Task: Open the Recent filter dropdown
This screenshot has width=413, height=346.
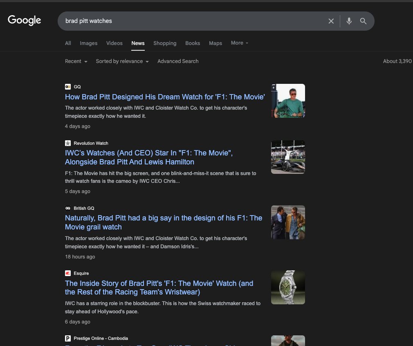Action: coord(76,61)
